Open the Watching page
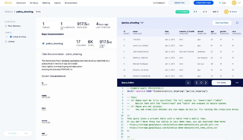Viewport: 243px width, 140px height. 46,3
